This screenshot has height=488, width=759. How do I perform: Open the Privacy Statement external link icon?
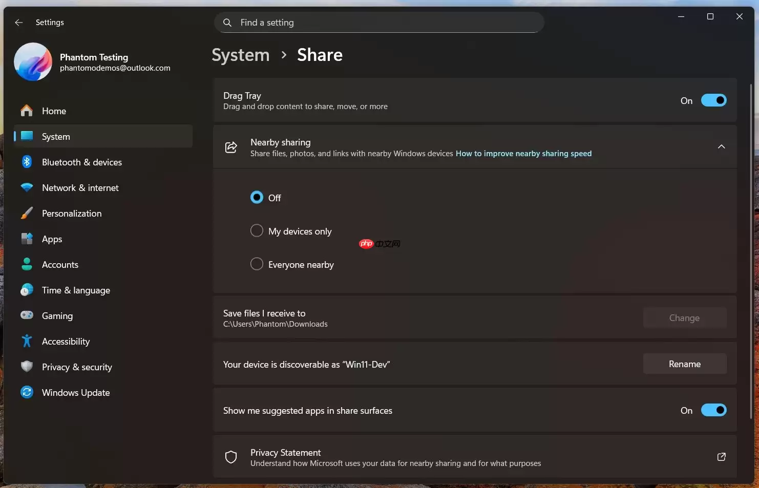click(x=721, y=457)
